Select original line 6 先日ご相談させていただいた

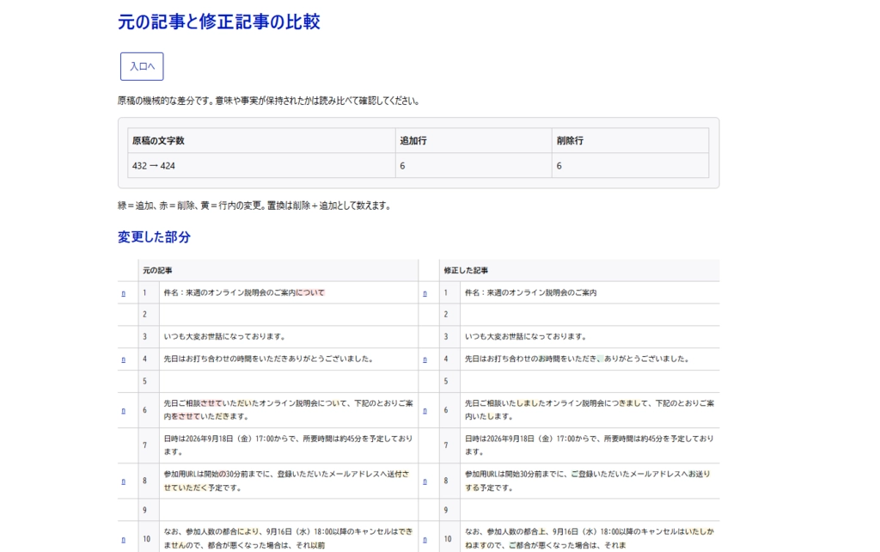pos(289,410)
